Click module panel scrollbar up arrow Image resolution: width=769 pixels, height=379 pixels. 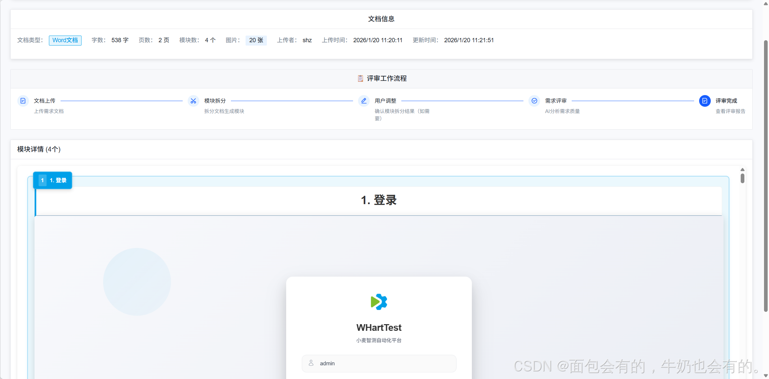(742, 170)
